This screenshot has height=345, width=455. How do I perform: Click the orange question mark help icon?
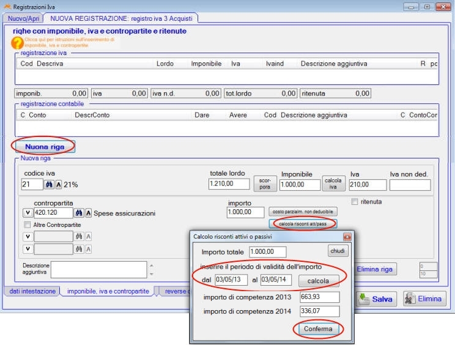(17, 43)
